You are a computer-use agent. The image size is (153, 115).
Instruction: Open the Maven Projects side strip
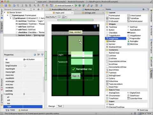coord(151,46)
